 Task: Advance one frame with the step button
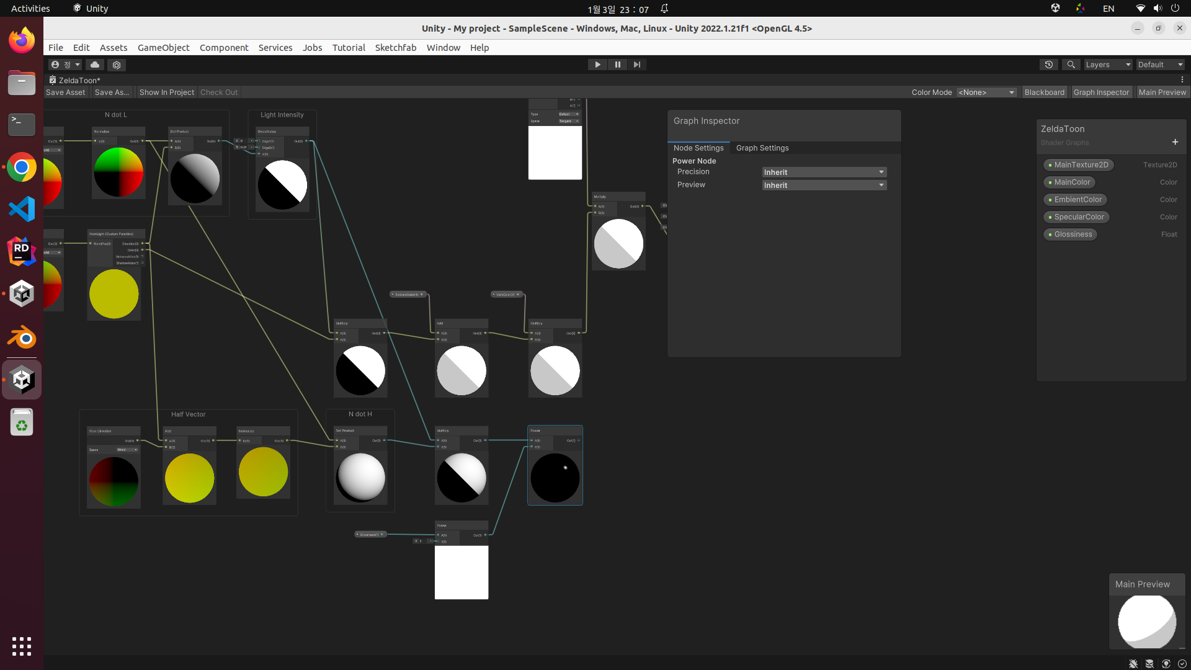637,65
